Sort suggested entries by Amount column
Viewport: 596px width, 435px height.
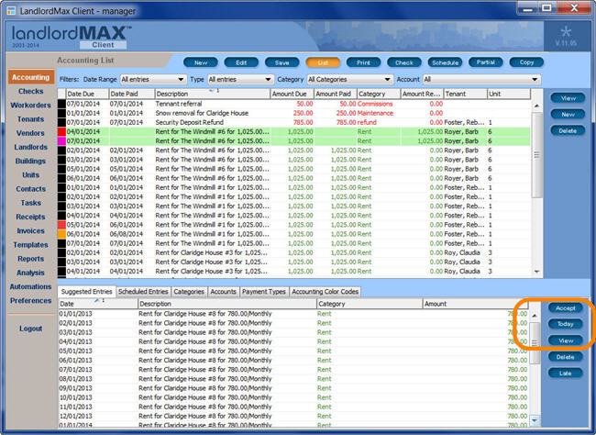[476, 304]
